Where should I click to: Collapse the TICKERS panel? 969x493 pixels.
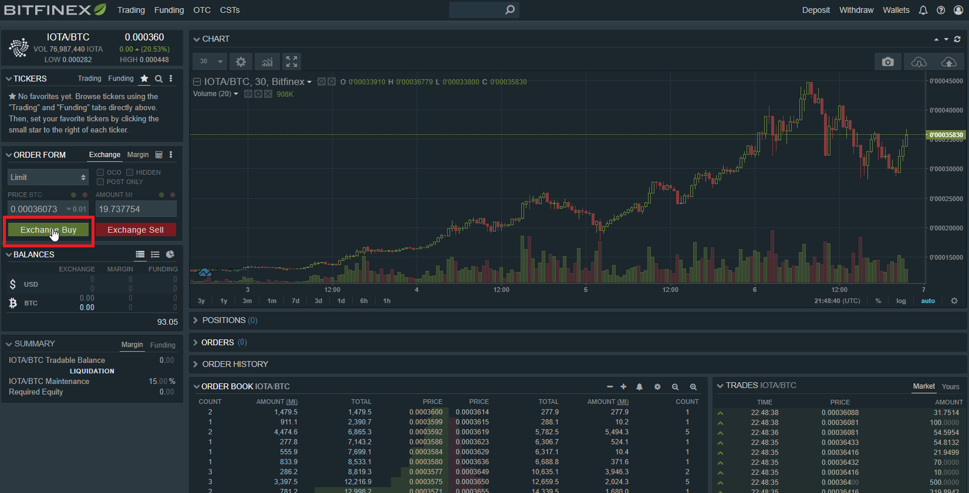tap(9, 79)
